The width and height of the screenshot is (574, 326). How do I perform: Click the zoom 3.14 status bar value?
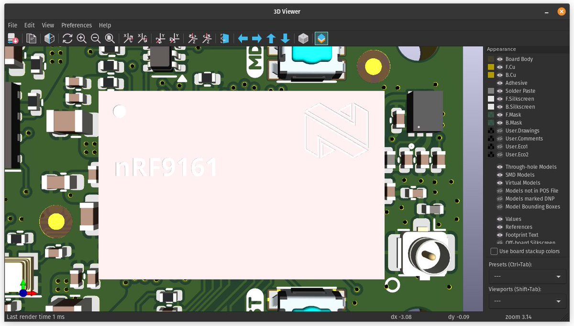[x=519, y=317]
